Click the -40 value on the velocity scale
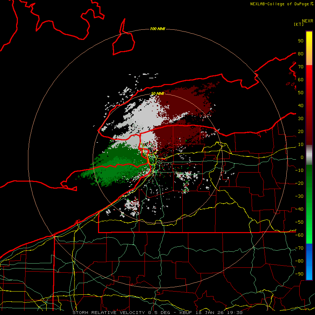The image size is (315, 315). [299, 209]
